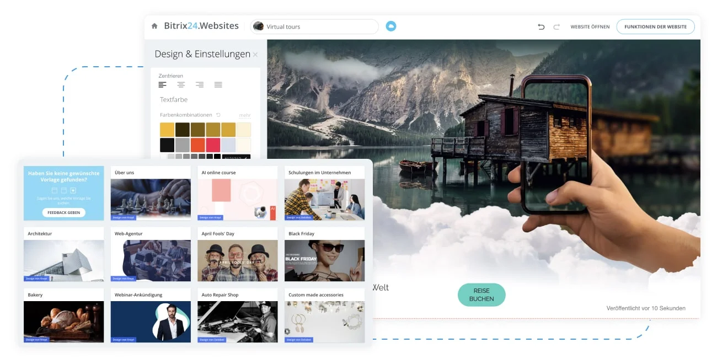Image resolution: width=717 pixels, height=364 pixels.
Task: Close the Design & Einstellungen panel
Action: (x=255, y=55)
